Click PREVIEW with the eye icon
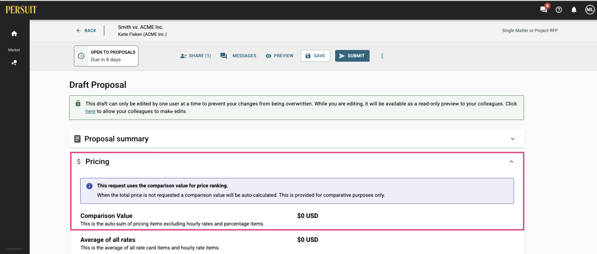This screenshot has height=254, width=597. click(x=279, y=56)
